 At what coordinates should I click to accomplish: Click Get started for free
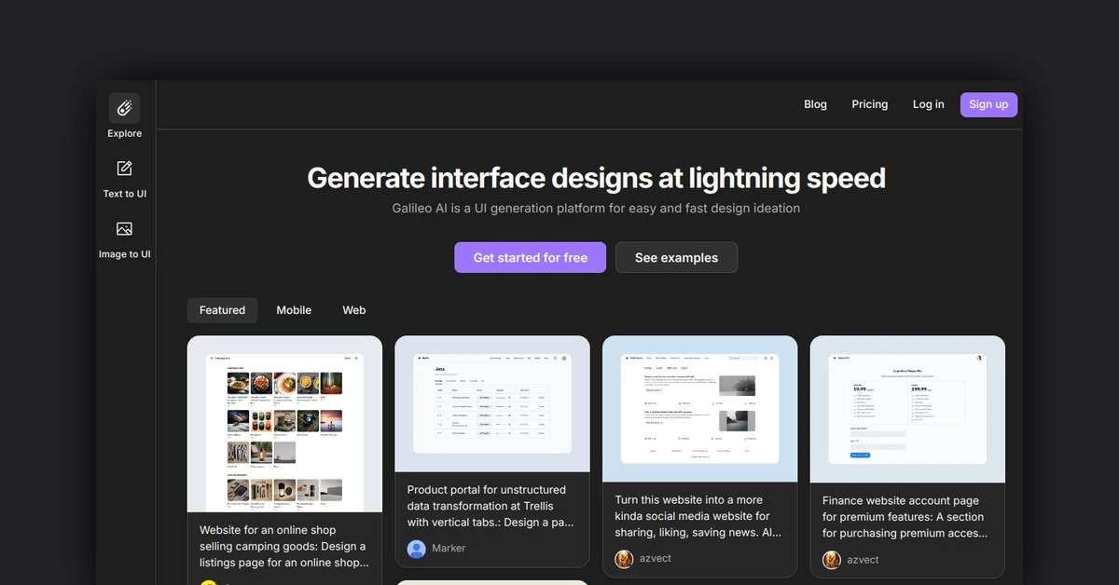coord(530,258)
